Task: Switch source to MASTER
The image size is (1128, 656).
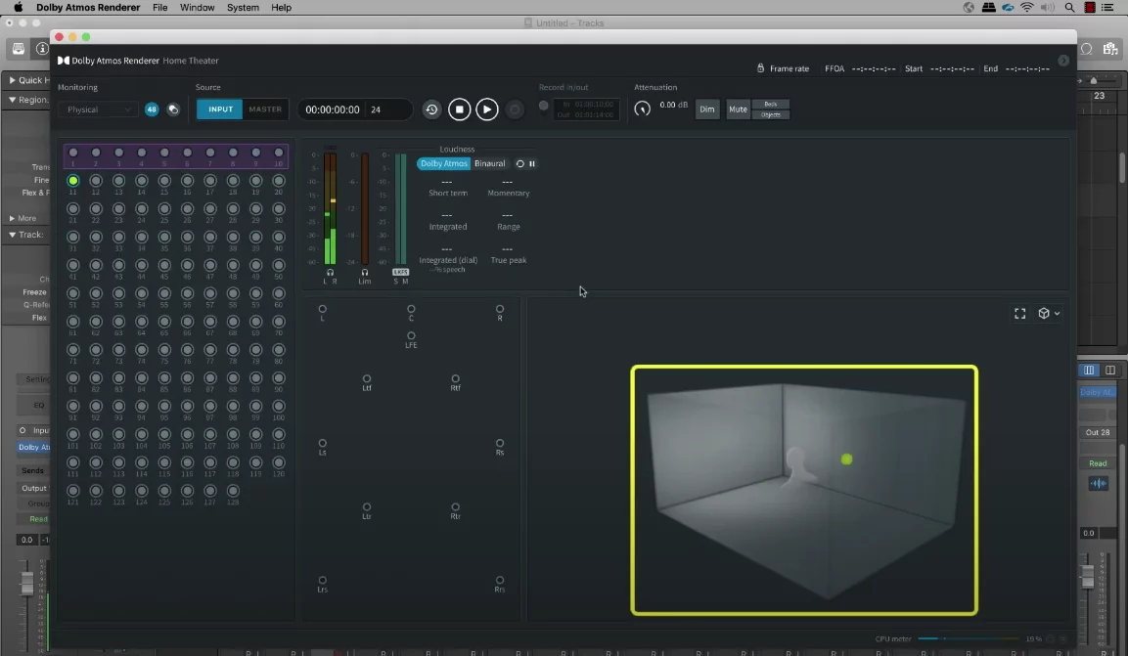Action: (265, 109)
